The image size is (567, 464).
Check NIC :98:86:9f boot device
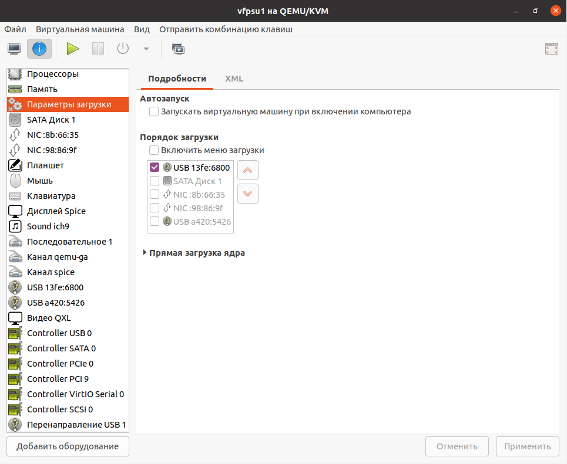(155, 208)
